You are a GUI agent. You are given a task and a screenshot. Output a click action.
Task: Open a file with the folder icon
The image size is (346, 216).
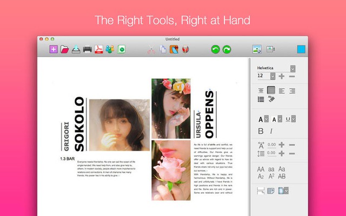tap(64, 50)
